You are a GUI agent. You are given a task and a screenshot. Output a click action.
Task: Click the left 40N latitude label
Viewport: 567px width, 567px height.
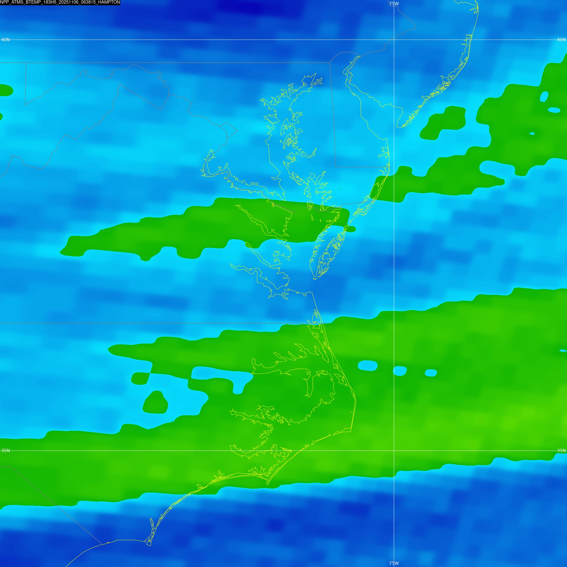tap(5, 40)
